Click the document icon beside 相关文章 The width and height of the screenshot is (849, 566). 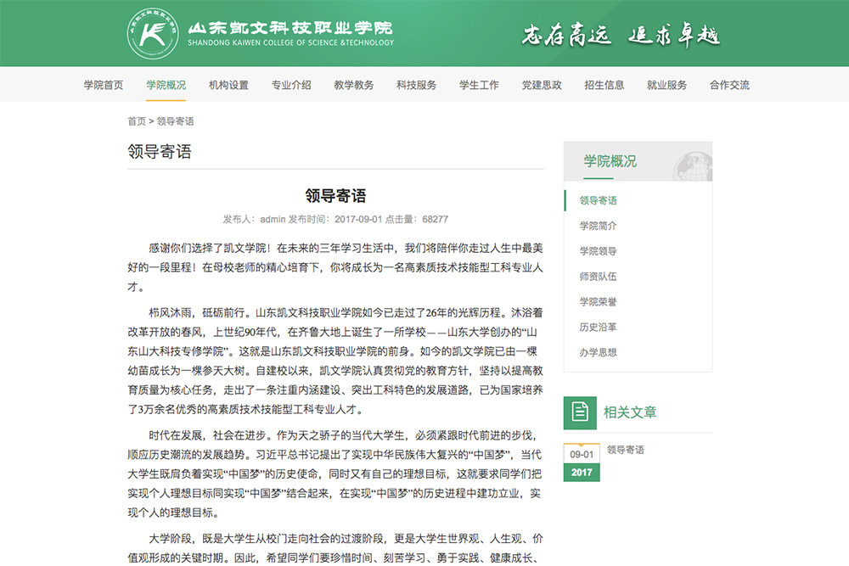580,412
